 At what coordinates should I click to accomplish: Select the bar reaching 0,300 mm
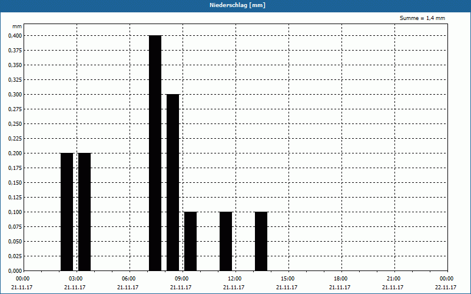173,182
